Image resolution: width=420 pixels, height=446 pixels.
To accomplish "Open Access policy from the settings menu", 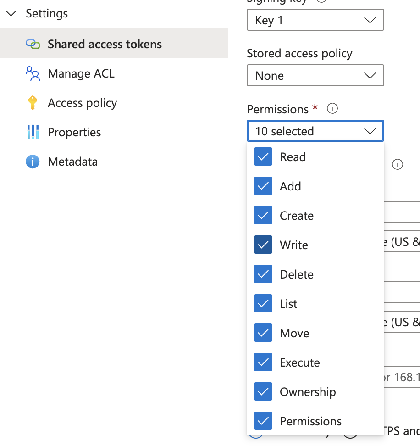I will (x=83, y=102).
